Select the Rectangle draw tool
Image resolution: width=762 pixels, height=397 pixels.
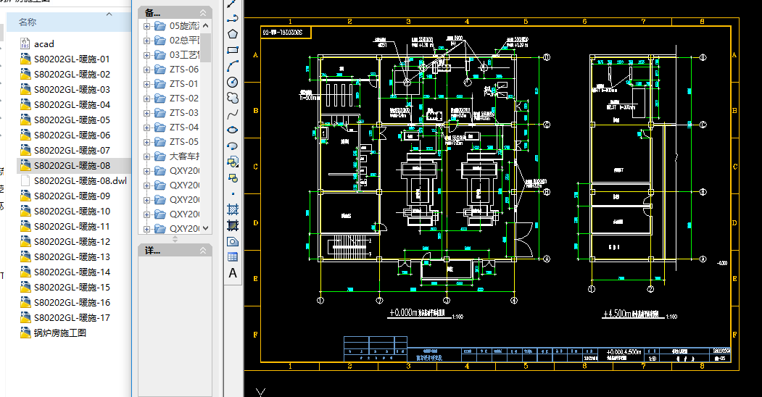[233, 50]
